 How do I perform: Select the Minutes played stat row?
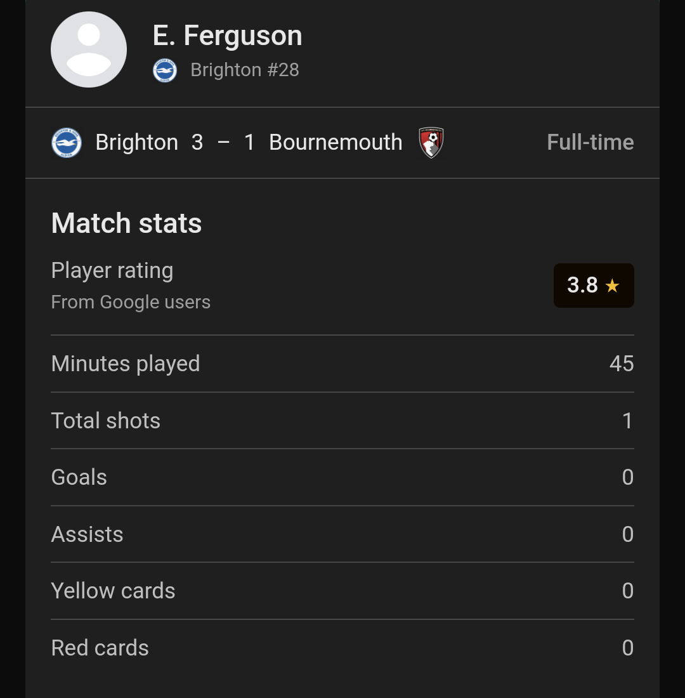pyautogui.click(x=342, y=364)
